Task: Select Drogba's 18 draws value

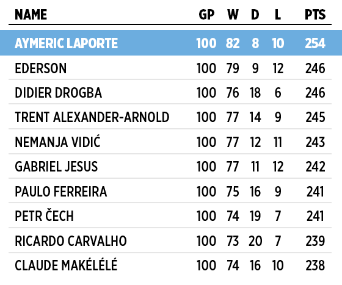Action: coord(255,93)
